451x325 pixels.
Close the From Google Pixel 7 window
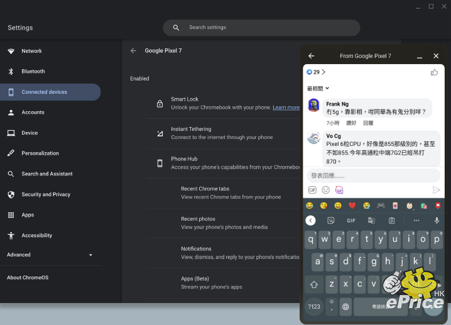(x=436, y=56)
